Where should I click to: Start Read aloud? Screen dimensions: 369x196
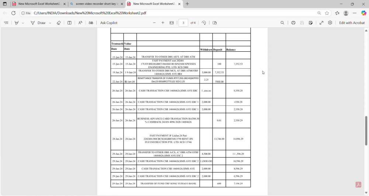pos(80,23)
